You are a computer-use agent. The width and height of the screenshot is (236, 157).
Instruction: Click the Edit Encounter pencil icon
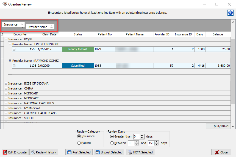pyautogui.click(x=5, y=152)
